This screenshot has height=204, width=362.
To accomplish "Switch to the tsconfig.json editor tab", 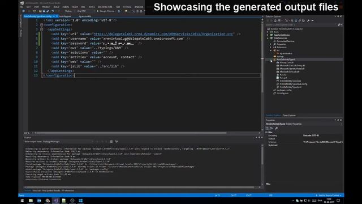I will coord(65,16).
